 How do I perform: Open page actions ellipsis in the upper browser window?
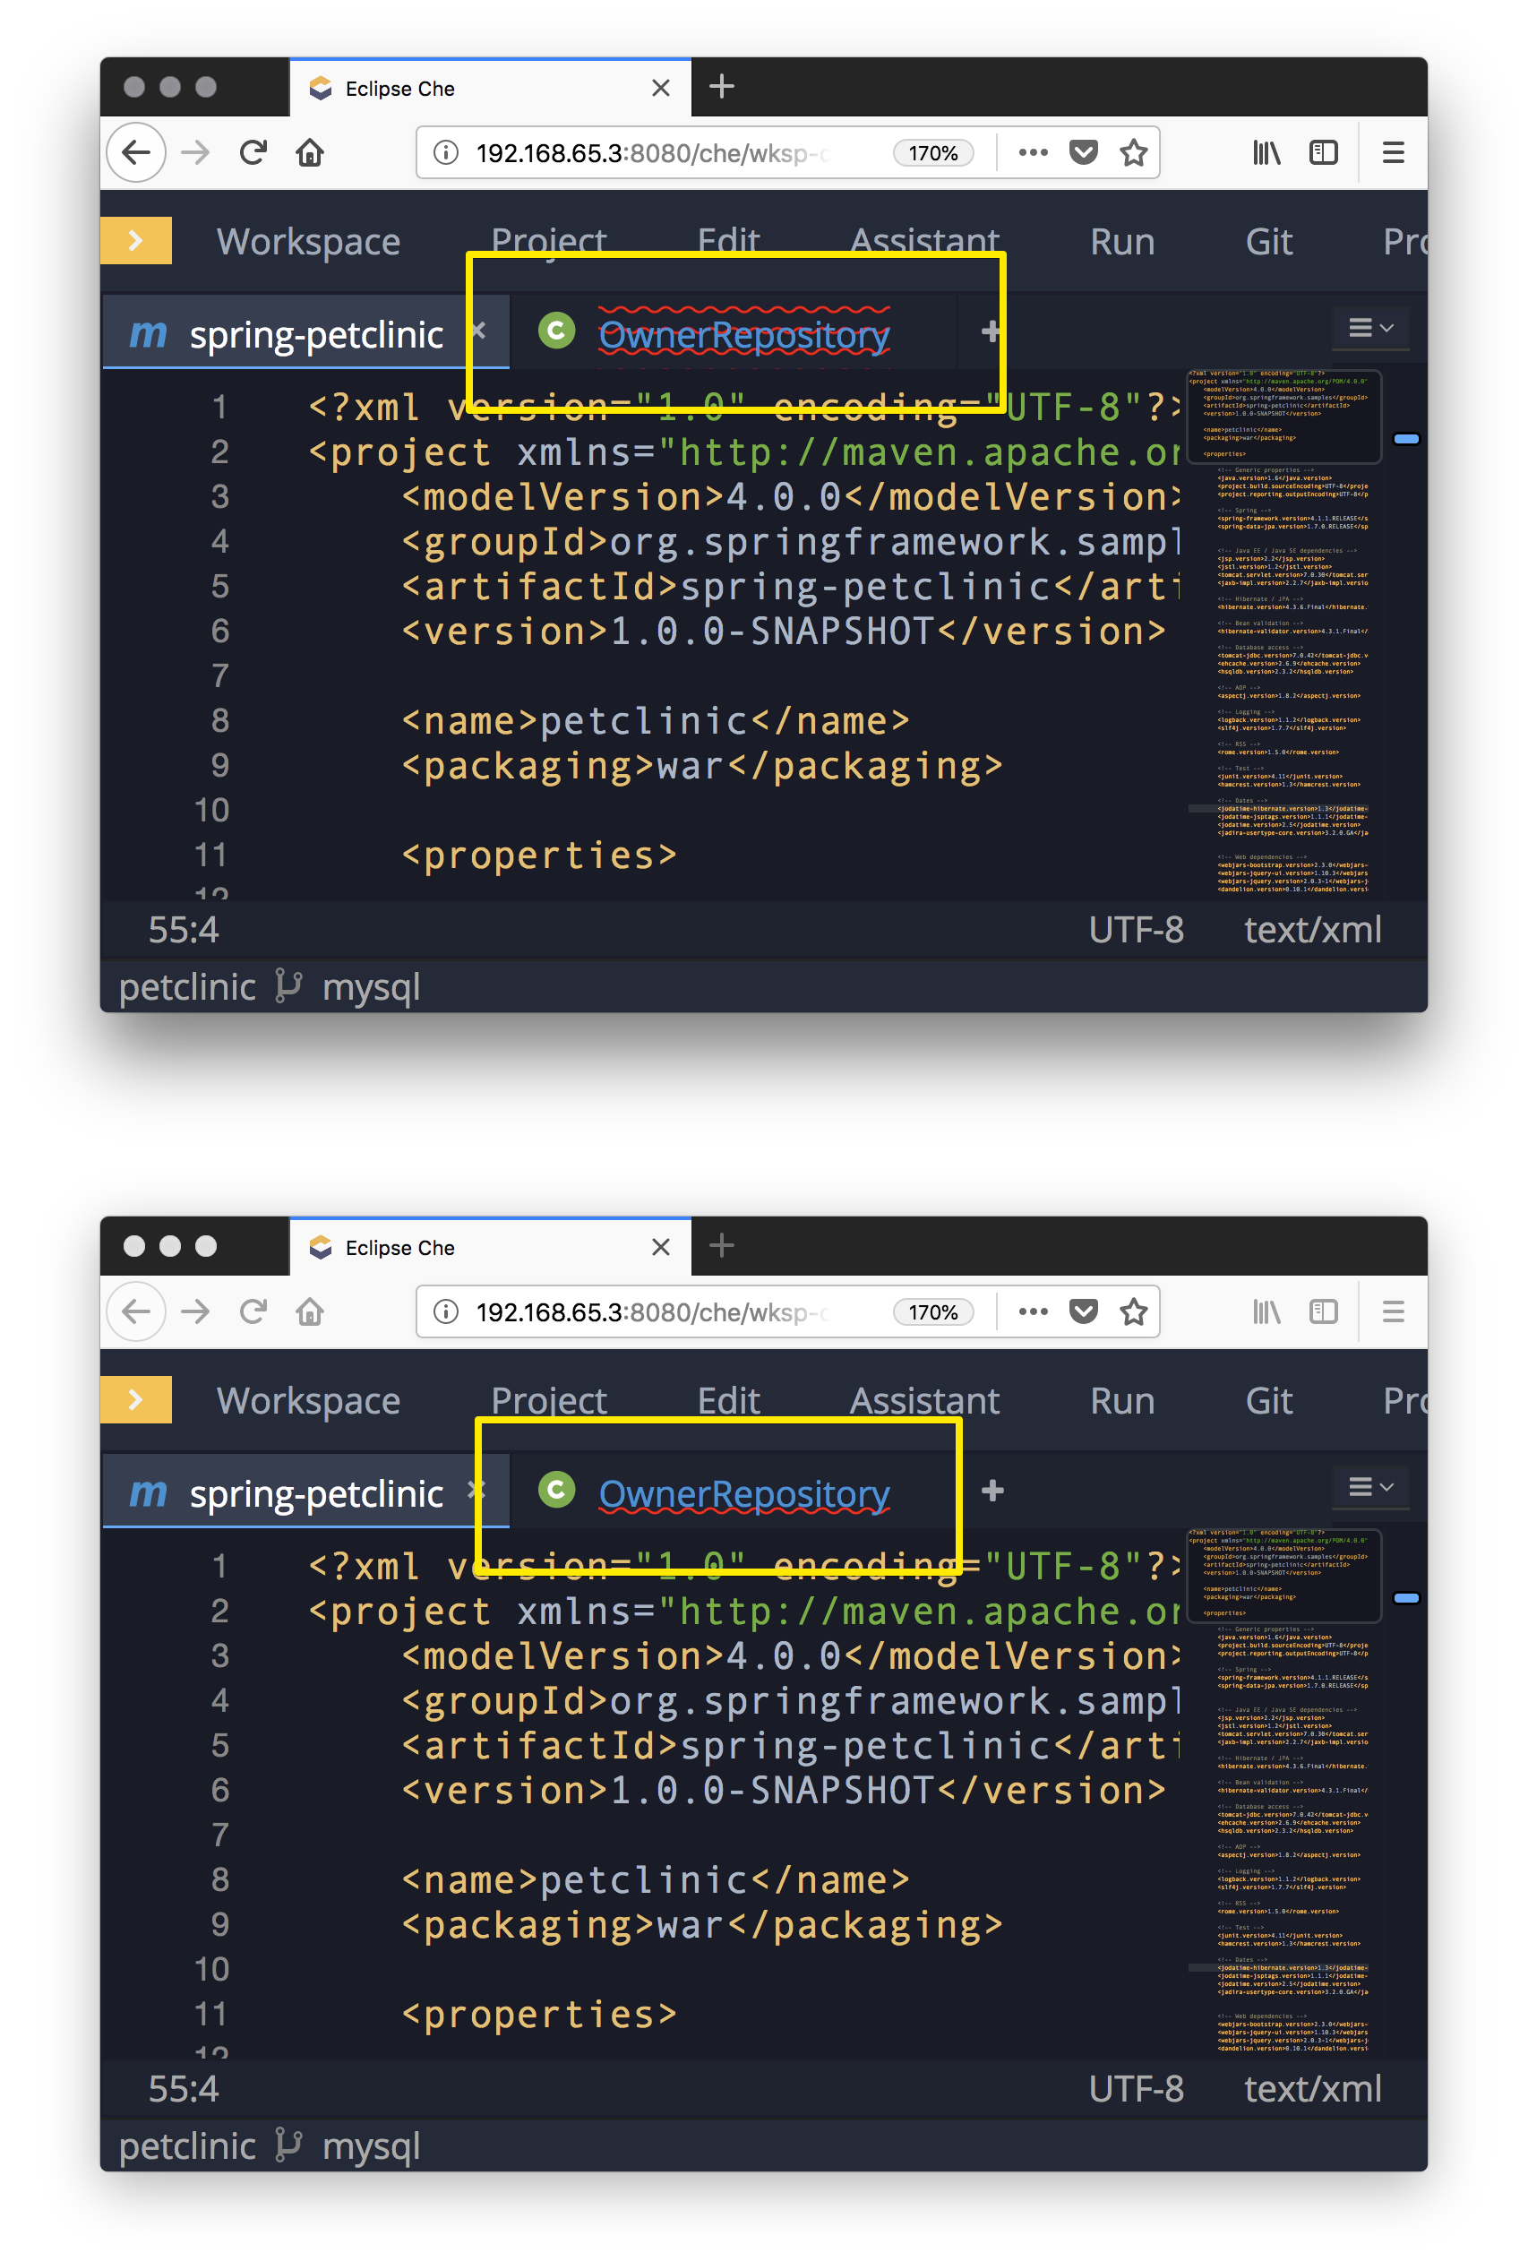pyautogui.click(x=1033, y=153)
